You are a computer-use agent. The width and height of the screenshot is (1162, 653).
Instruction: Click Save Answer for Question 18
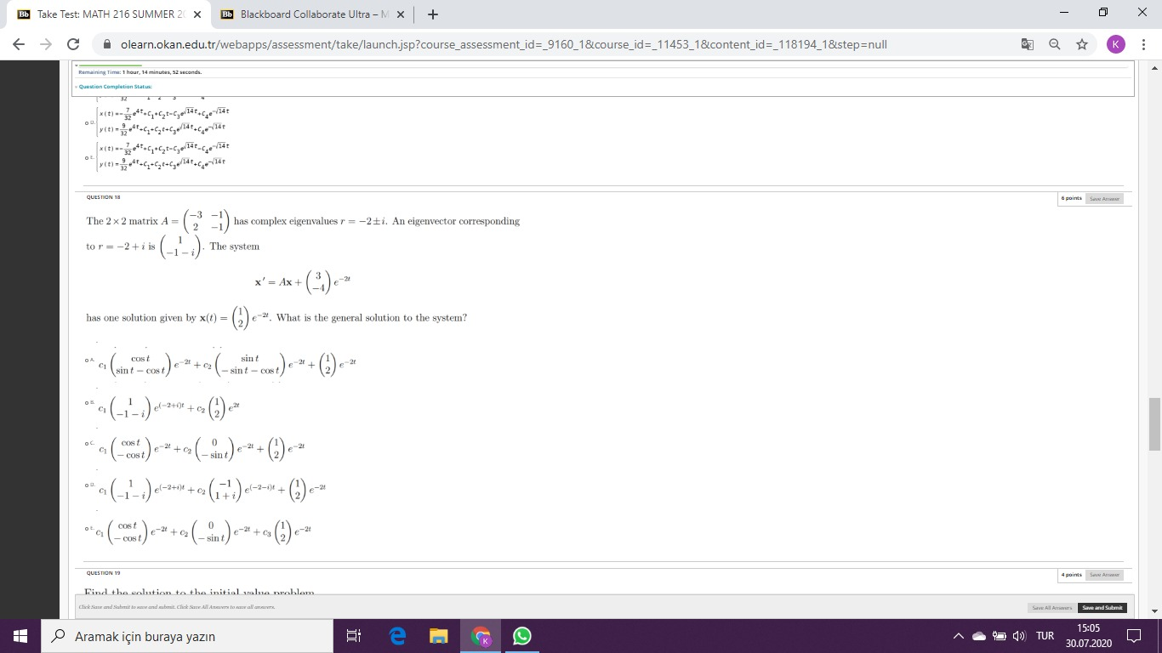pos(1103,198)
